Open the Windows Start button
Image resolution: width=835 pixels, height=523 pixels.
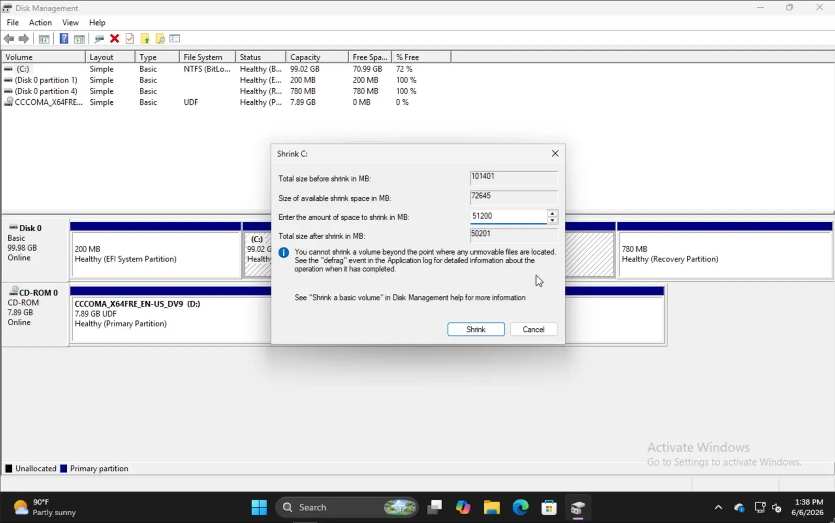point(259,507)
